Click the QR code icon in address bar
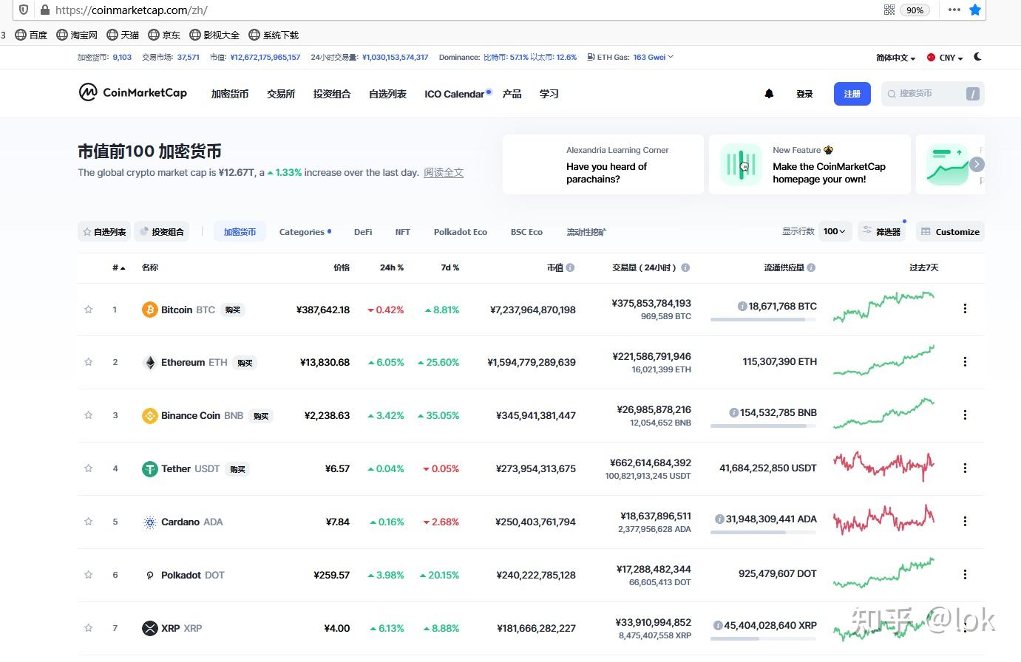Screen dimensions: 1021x662 coord(889,10)
